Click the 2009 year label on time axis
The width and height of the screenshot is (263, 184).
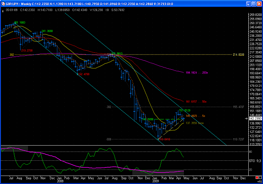click(155, 181)
